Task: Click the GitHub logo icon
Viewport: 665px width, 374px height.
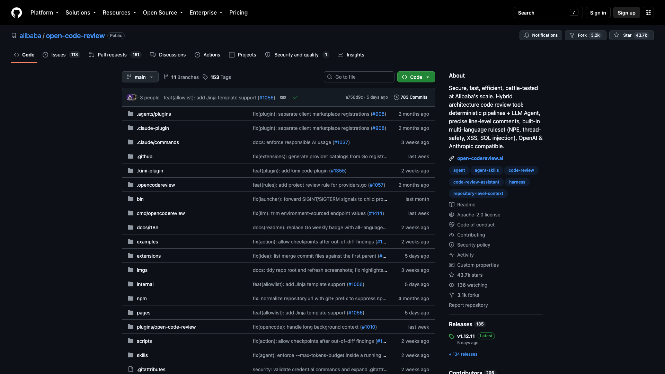Action: (x=17, y=12)
